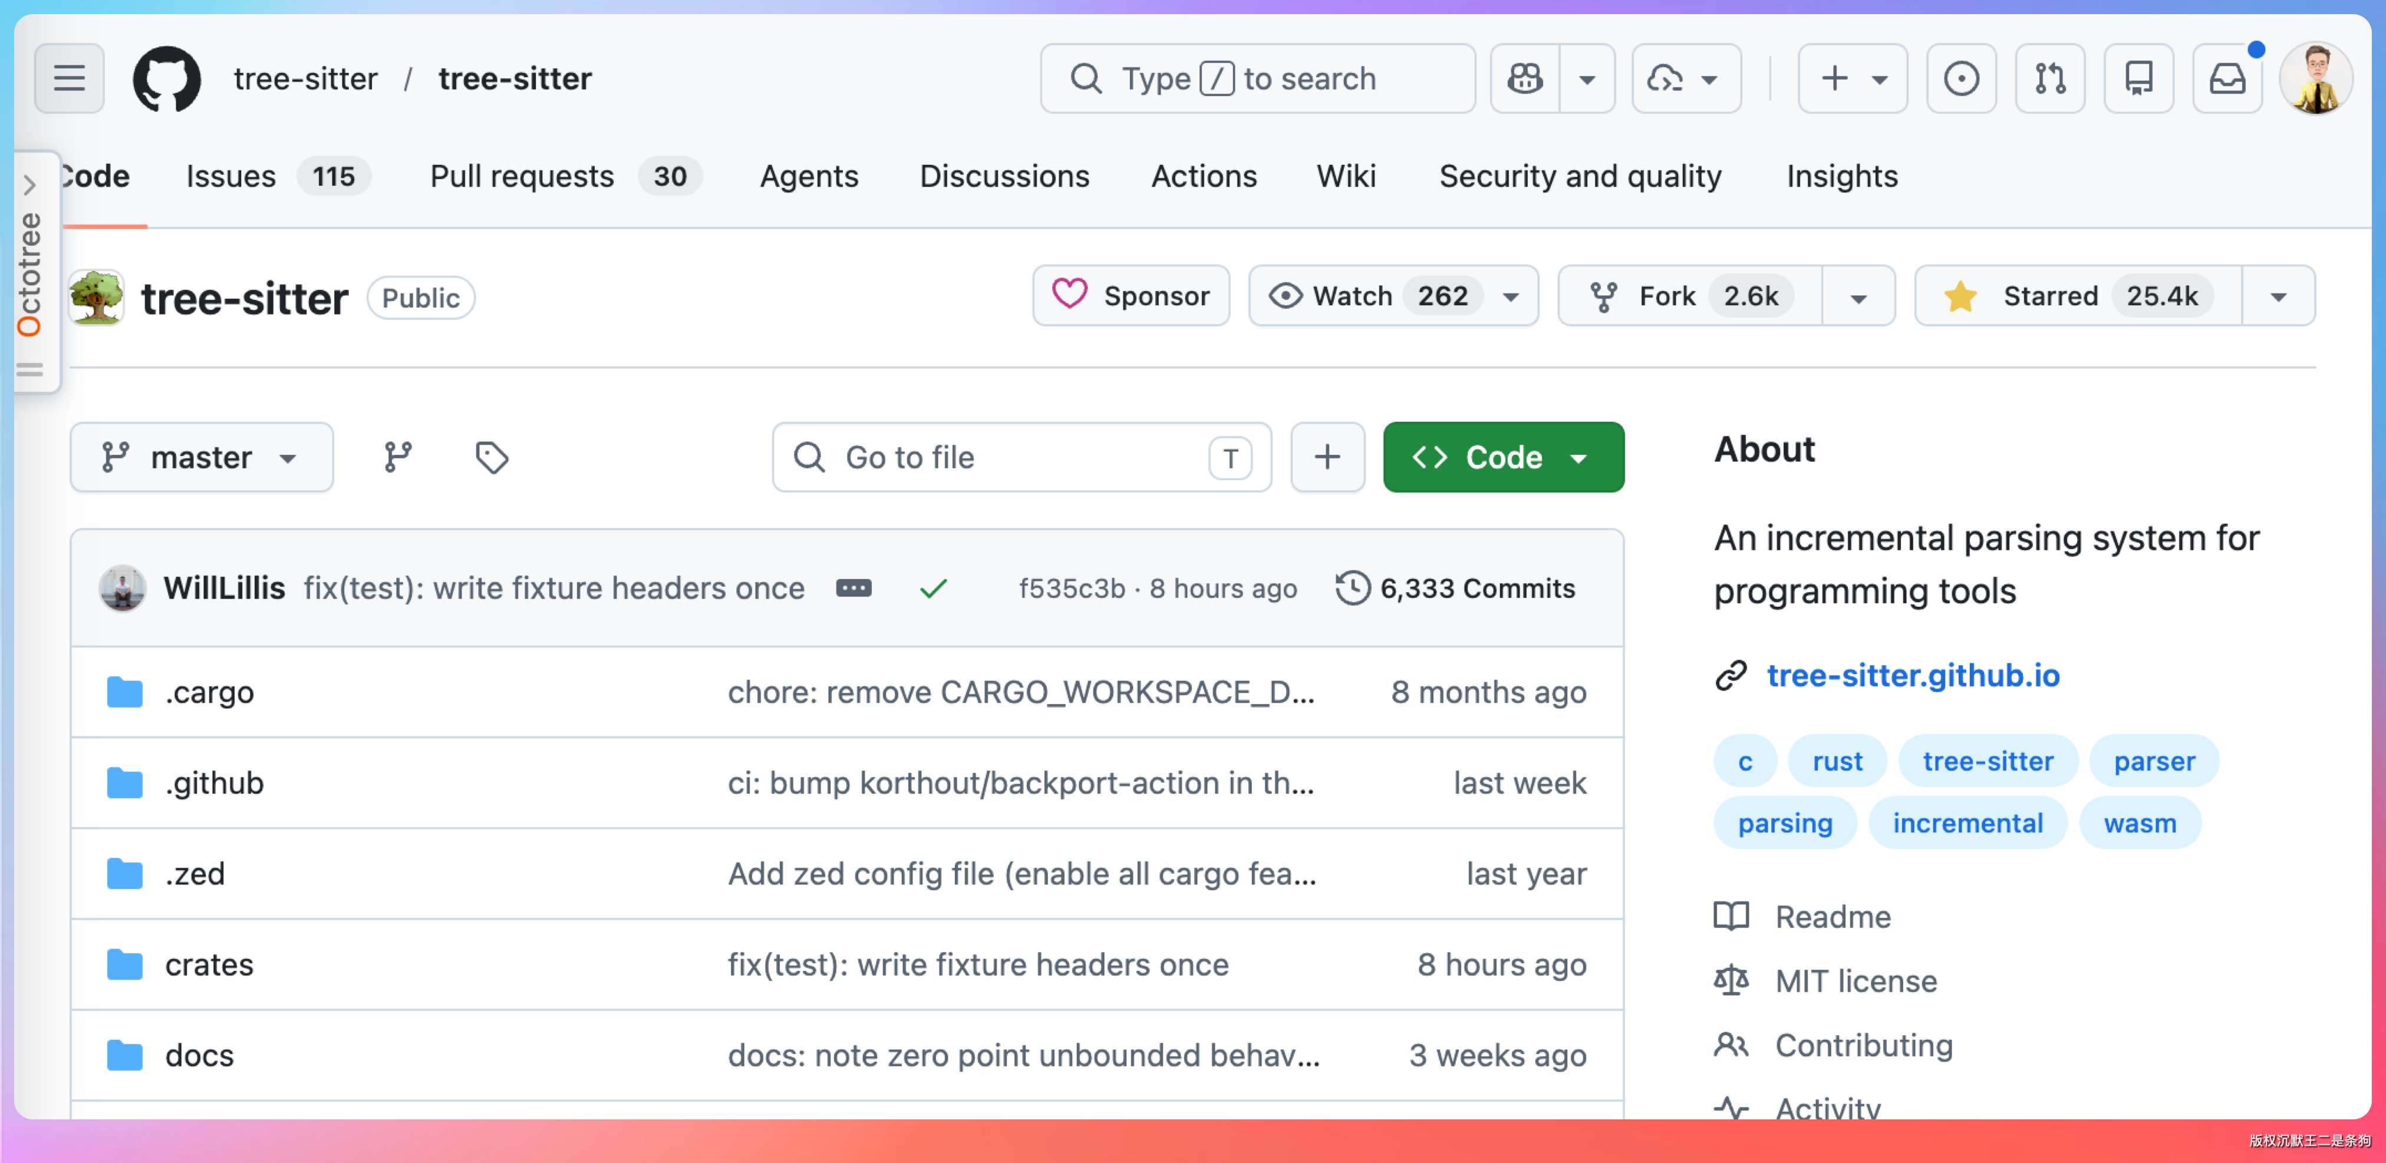The image size is (2386, 1163).
Task: Open the 'ci: bump korthout/backport-action' commit
Action: point(1021,782)
